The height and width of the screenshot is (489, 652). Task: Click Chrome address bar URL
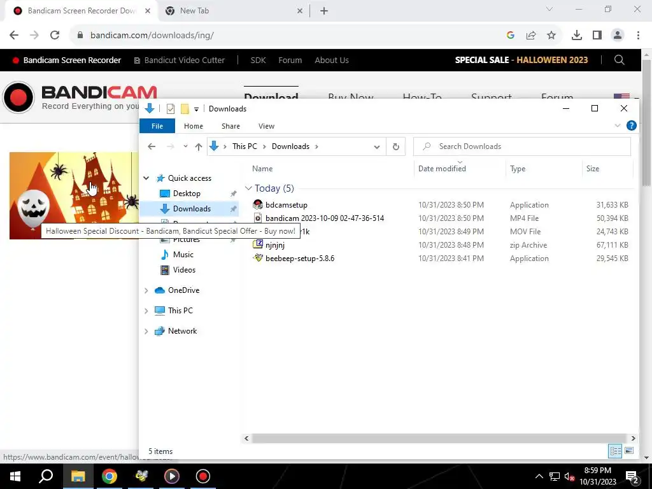tap(152, 36)
